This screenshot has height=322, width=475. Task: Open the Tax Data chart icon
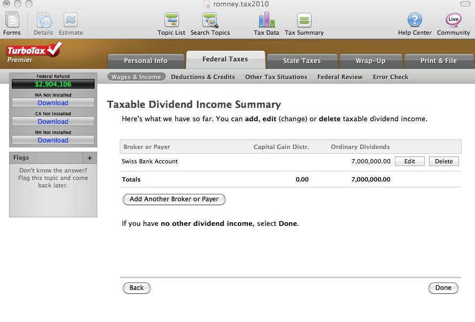click(266, 20)
